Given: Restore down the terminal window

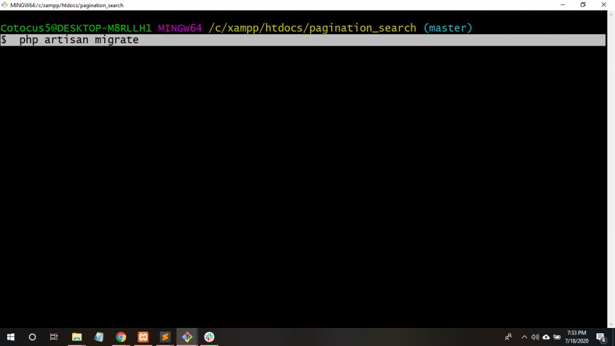Looking at the screenshot, I should [x=583, y=5].
